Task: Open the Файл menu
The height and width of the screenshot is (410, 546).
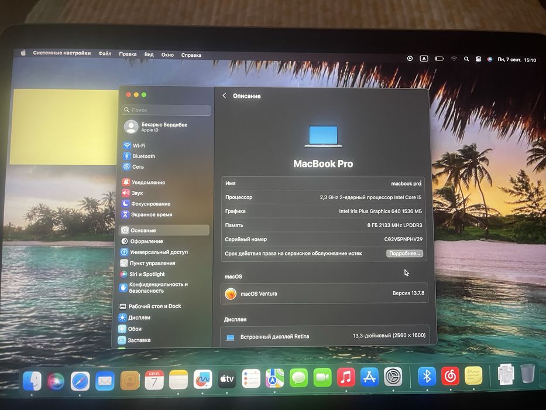Action: (105, 53)
